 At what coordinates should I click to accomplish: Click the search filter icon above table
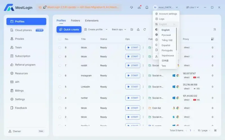click(215, 29)
